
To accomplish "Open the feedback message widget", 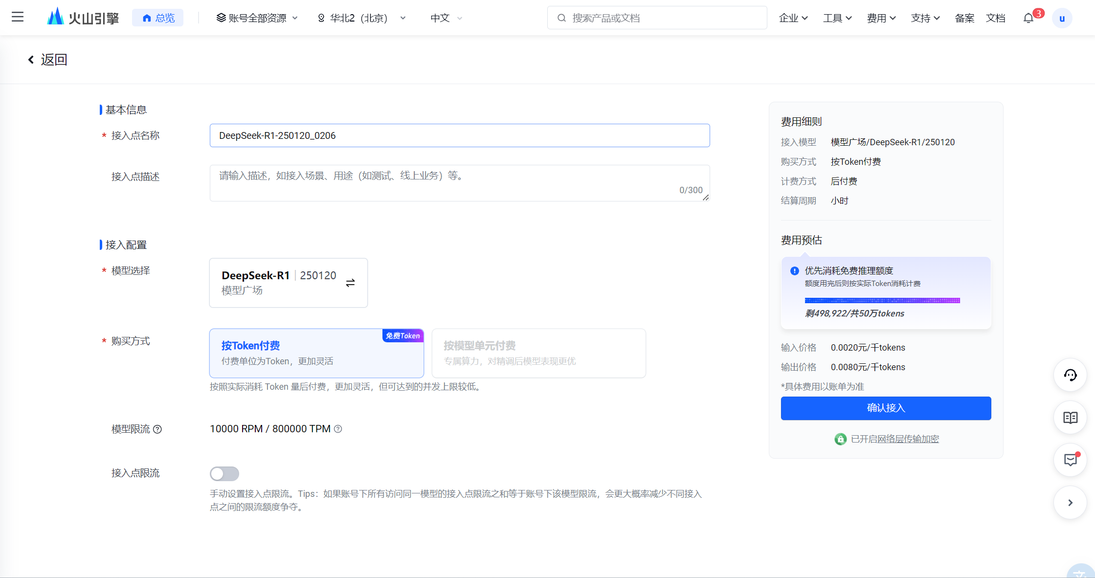I will pyautogui.click(x=1070, y=460).
